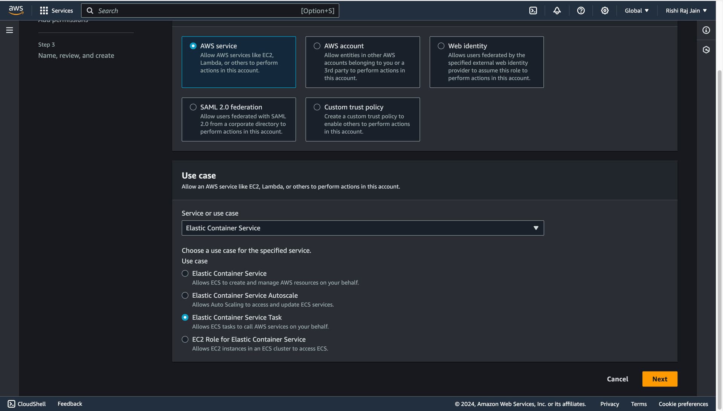Open the Services grid menu
Screen dimensions: 723x411
(56, 11)
